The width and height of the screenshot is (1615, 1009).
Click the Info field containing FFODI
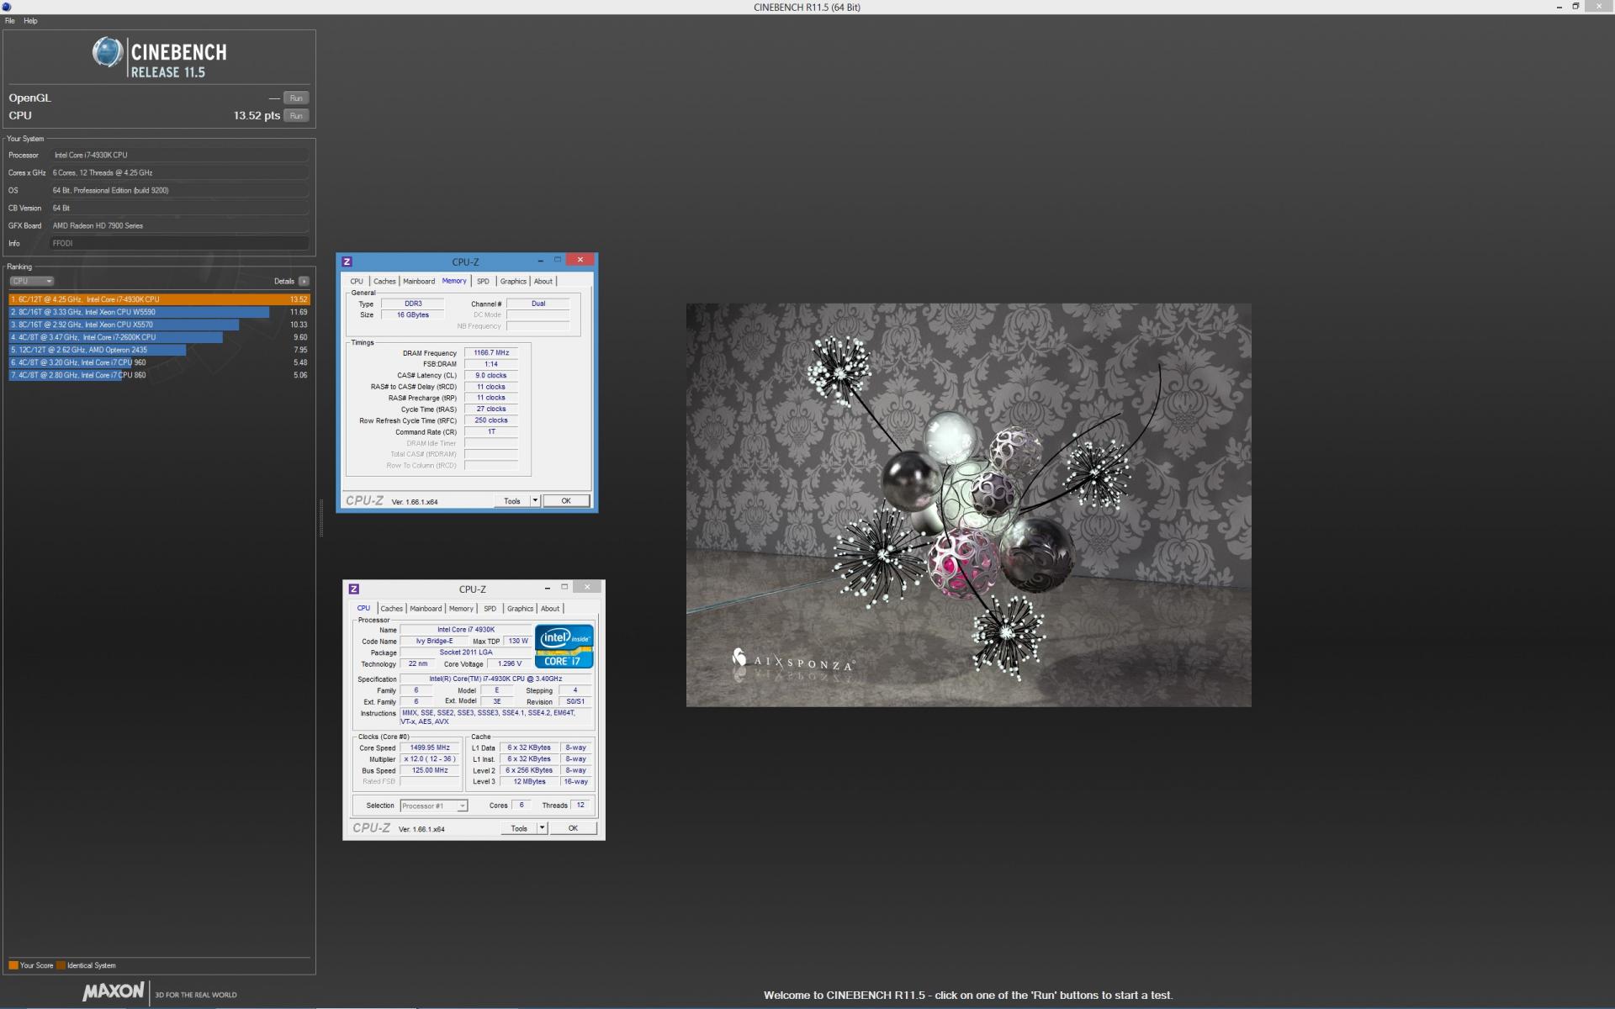(x=179, y=244)
